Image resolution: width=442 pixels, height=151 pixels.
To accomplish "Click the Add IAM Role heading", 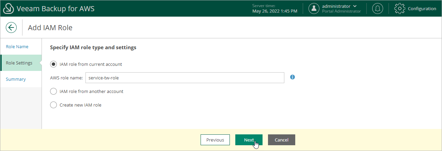I will 50,28.
